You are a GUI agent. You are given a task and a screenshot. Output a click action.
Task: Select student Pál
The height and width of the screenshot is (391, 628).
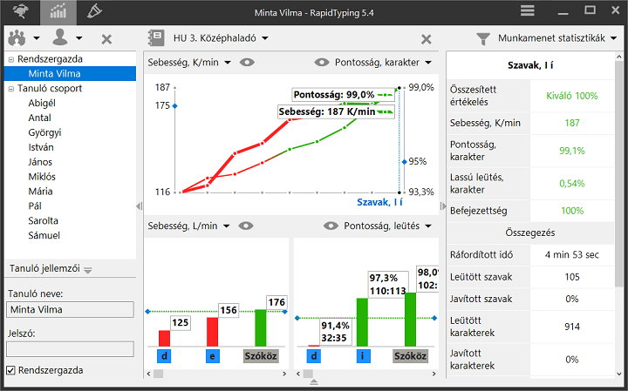click(x=35, y=206)
